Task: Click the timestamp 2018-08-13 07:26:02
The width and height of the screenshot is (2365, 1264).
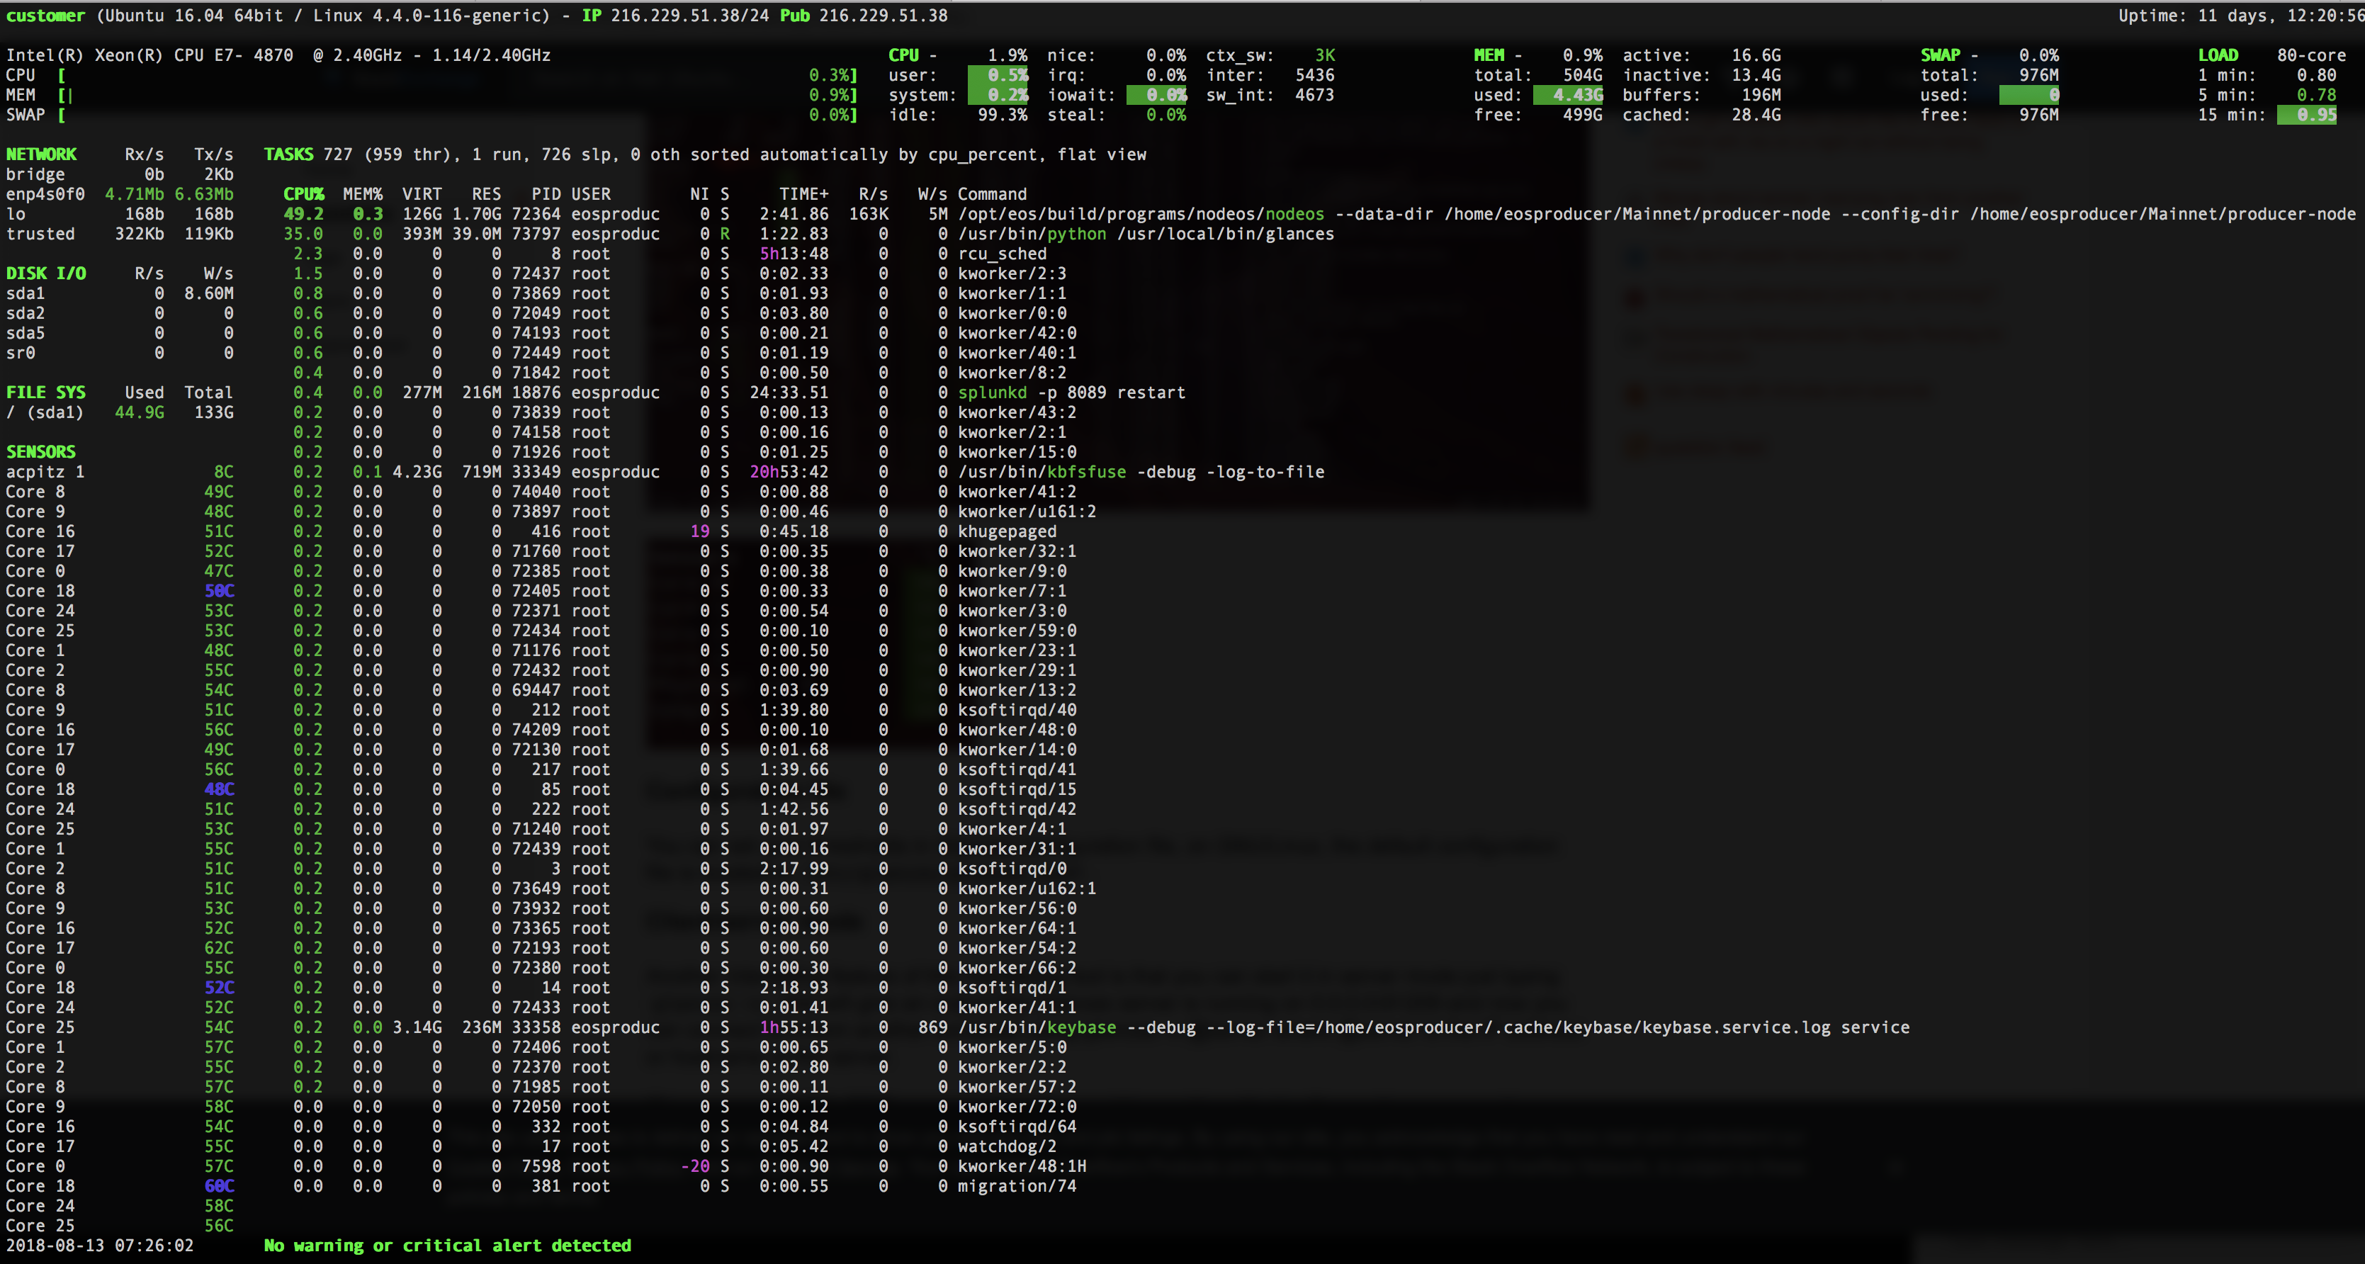Action: pyautogui.click(x=100, y=1246)
